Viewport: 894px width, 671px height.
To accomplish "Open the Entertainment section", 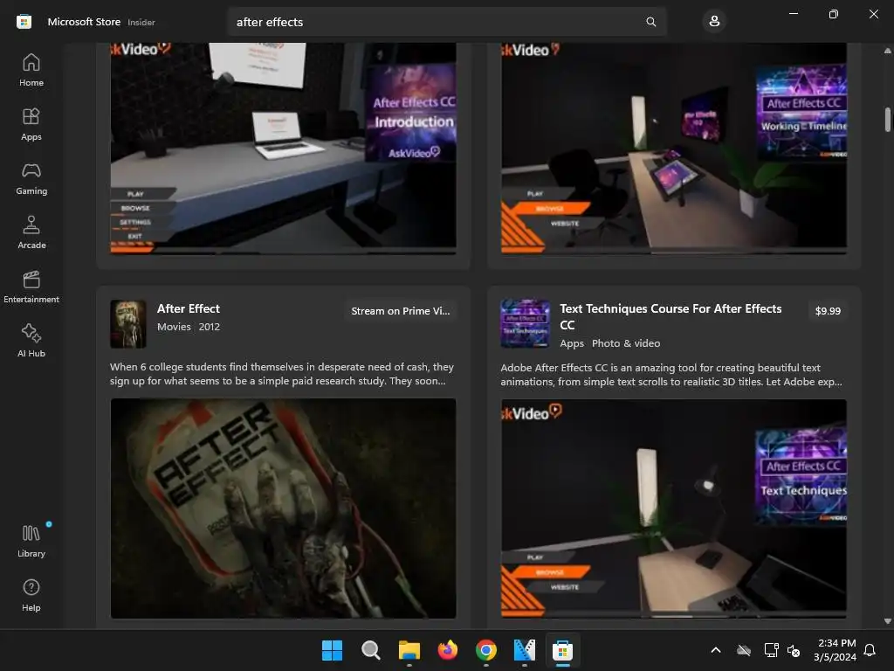I will (x=31, y=287).
